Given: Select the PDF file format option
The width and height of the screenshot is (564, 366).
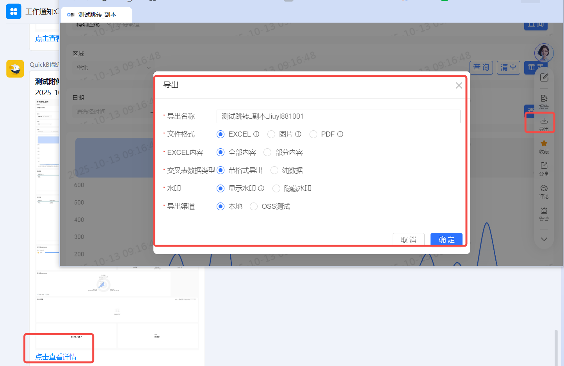Looking at the screenshot, I should coord(313,134).
